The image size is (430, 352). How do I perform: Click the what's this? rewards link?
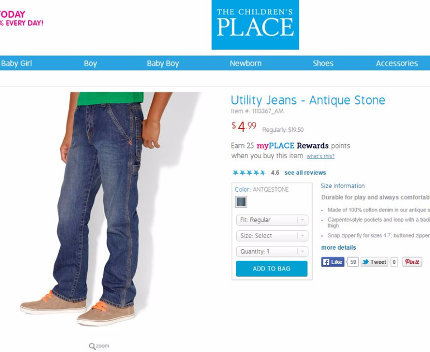pyautogui.click(x=321, y=156)
